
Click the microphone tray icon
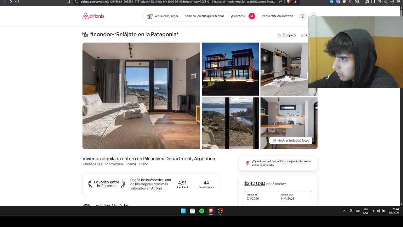point(351,211)
